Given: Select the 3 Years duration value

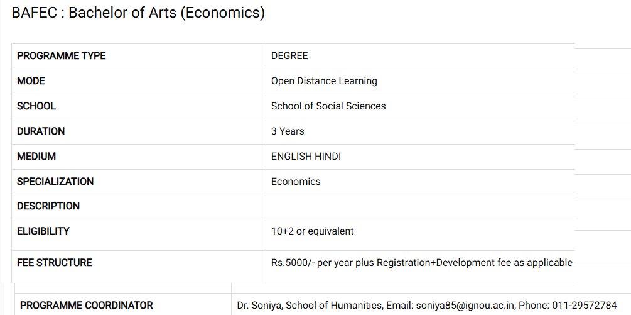Looking at the screenshot, I should pyautogui.click(x=288, y=131).
